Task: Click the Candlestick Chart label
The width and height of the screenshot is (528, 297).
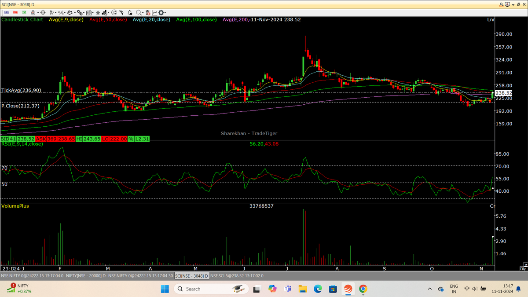Action: 22,19
